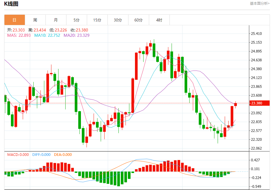
Task: Click the 0.101 MACD axis label
Action: click(255, 169)
